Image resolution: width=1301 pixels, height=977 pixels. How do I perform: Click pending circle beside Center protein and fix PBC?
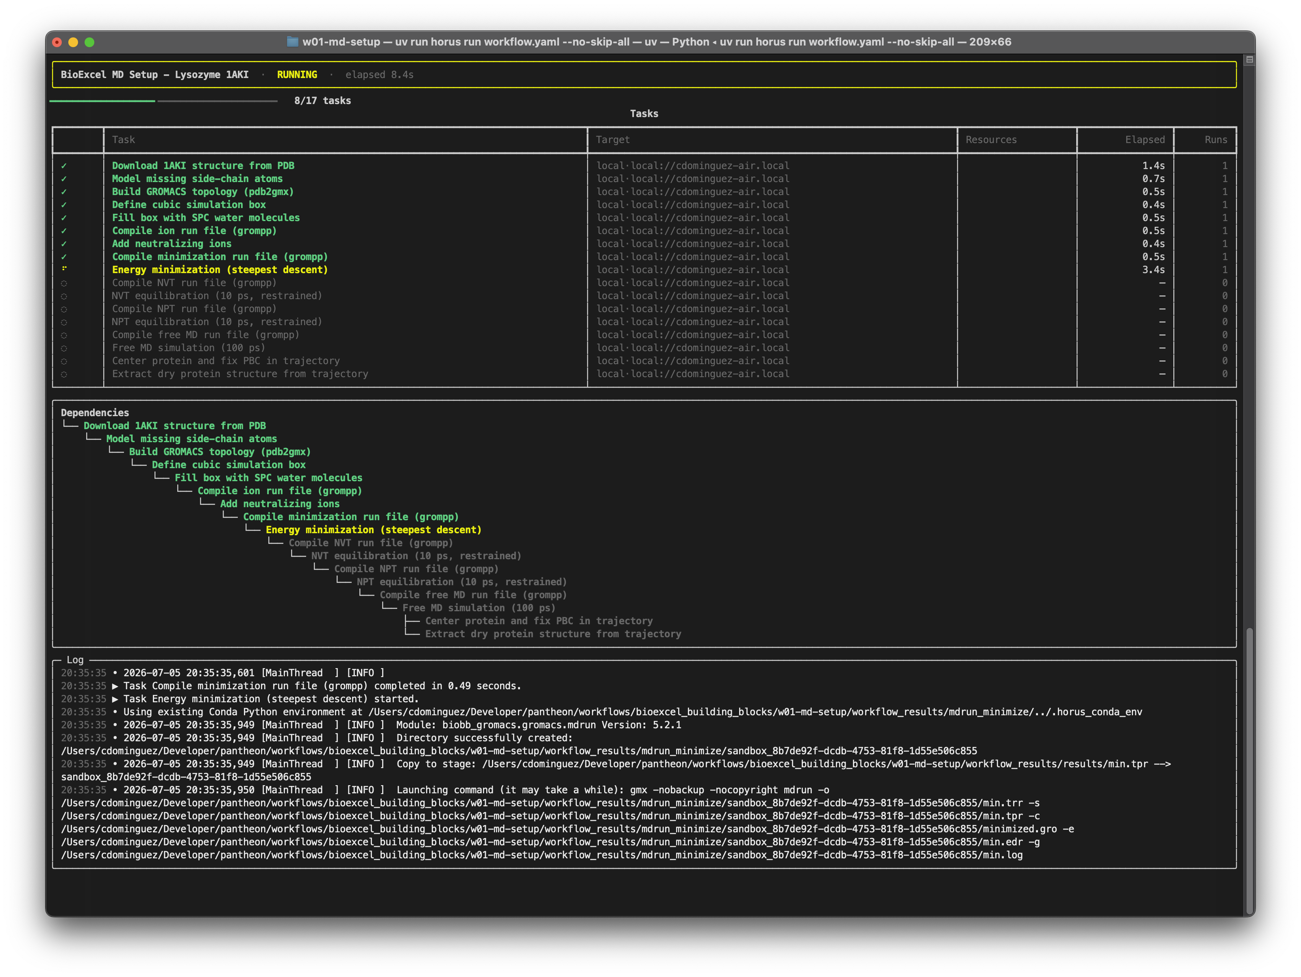point(64,360)
